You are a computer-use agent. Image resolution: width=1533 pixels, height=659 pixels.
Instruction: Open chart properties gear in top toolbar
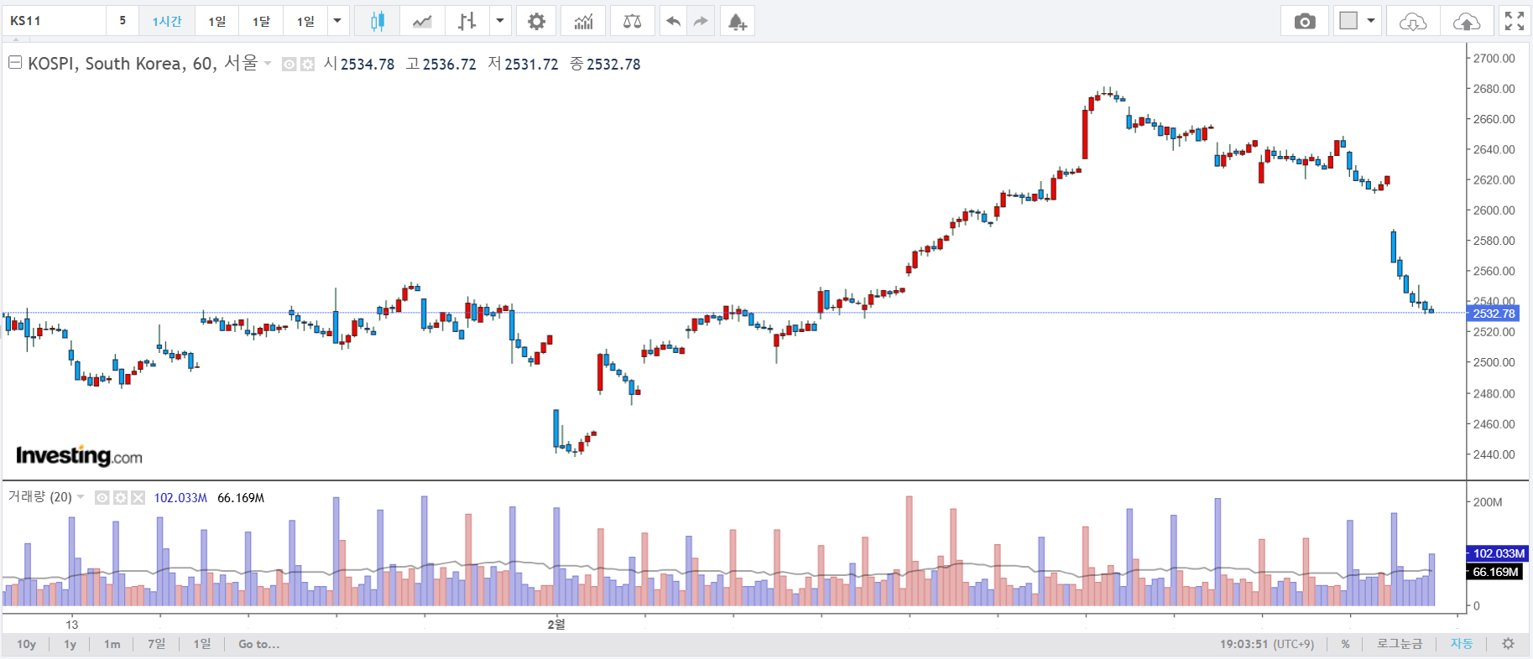click(x=536, y=21)
